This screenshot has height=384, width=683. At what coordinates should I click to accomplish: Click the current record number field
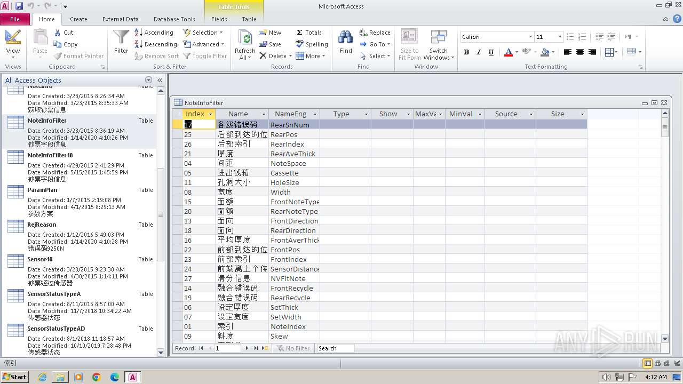(228, 348)
